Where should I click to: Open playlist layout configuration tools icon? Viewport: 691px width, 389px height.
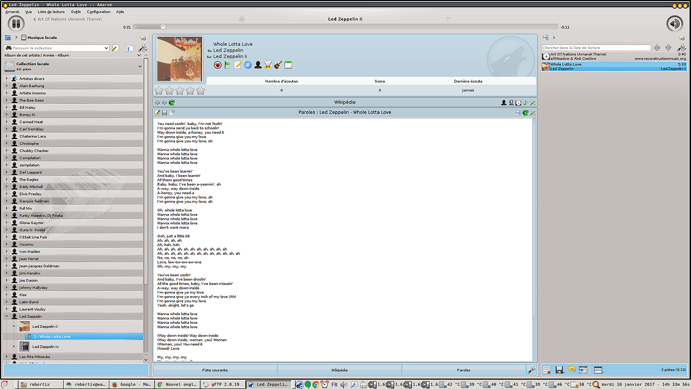682,48
